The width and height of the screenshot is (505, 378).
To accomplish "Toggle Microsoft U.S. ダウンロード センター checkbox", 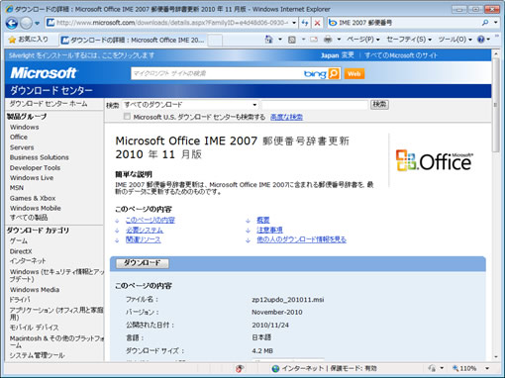I will 127,117.
